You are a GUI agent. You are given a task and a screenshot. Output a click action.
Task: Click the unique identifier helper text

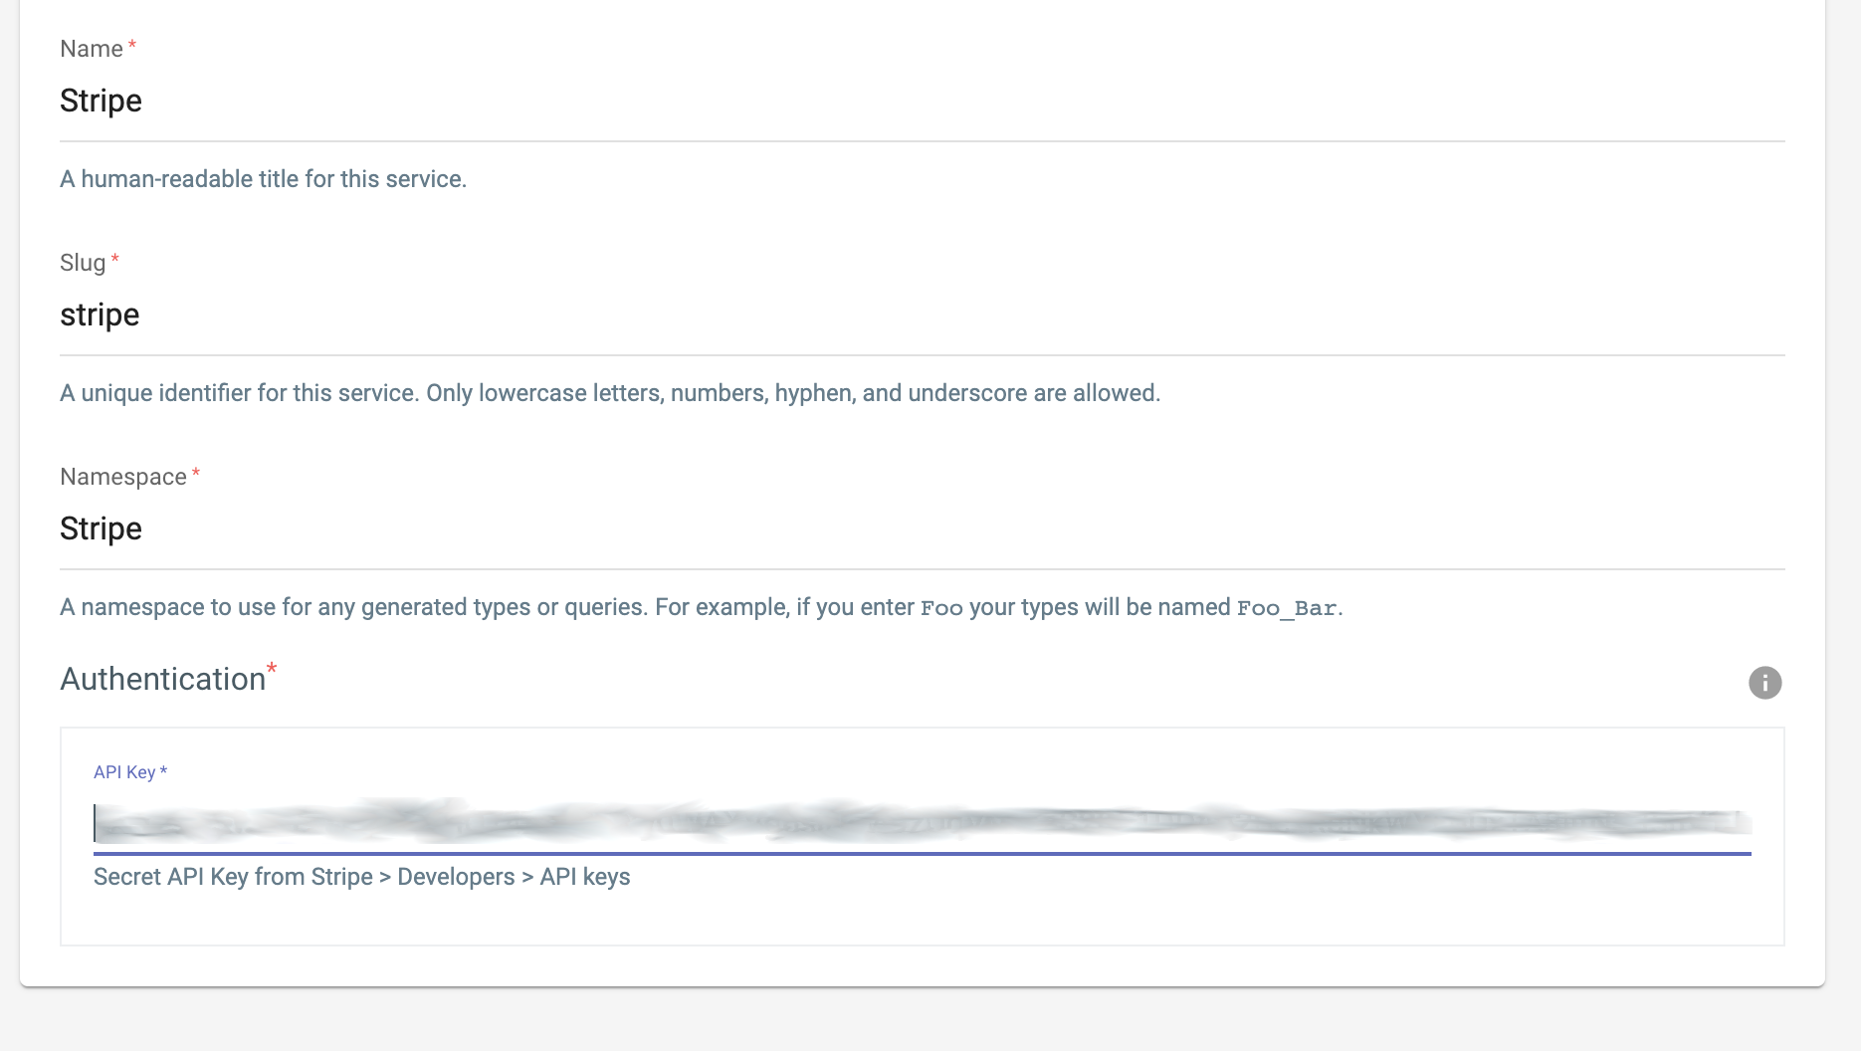610,392
